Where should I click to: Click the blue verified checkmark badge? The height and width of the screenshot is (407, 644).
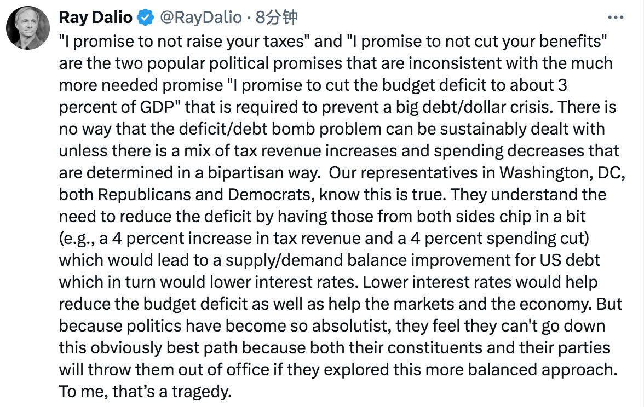pyautogui.click(x=145, y=18)
